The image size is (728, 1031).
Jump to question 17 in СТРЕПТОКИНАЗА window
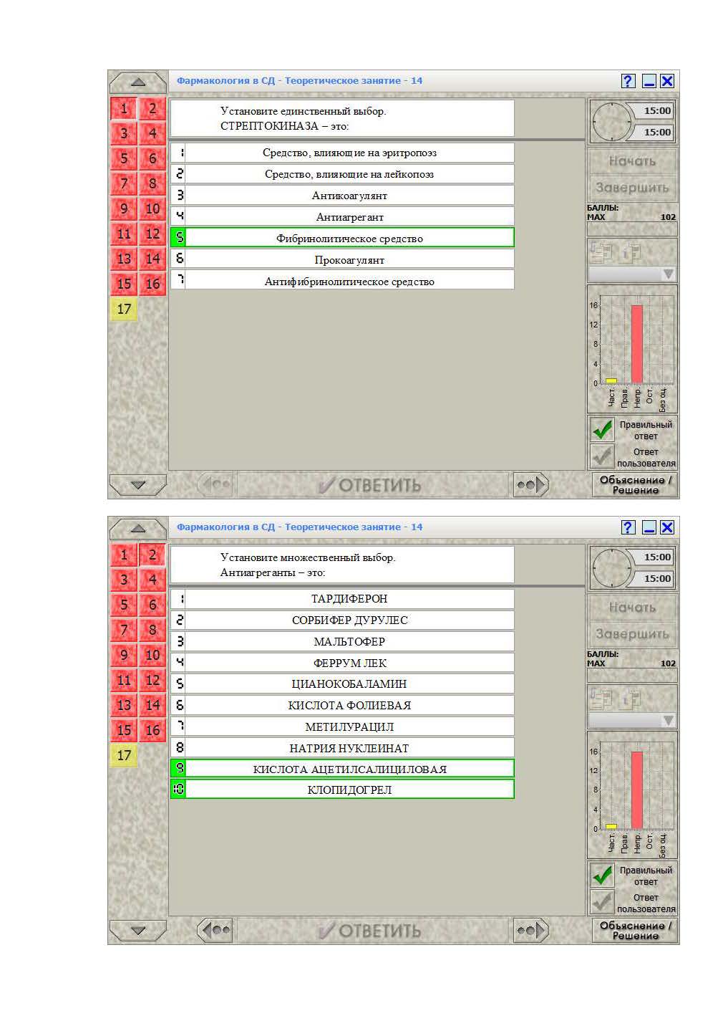click(124, 309)
